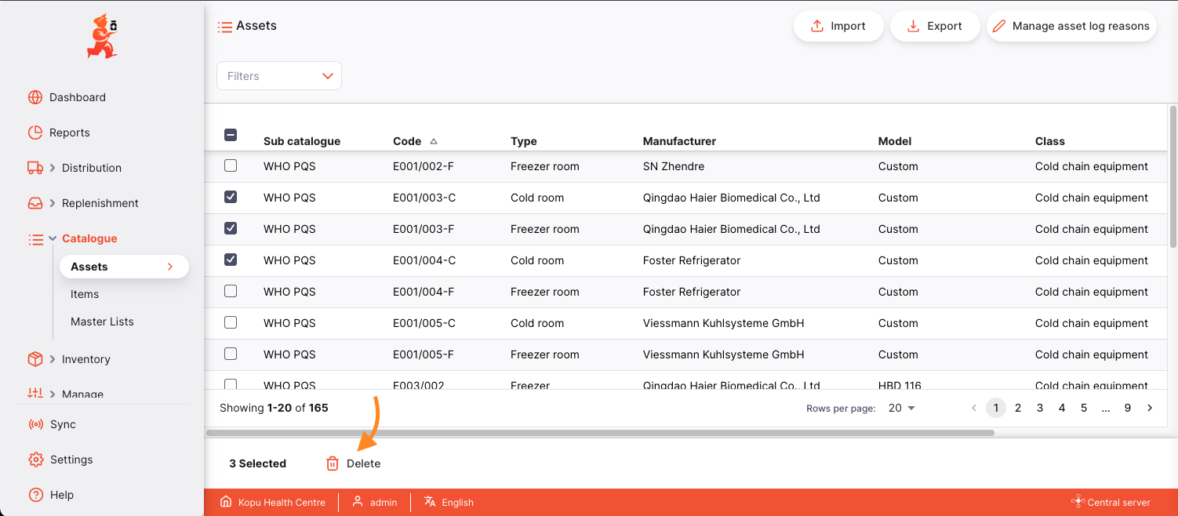Click the Dashboard globe icon

[x=35, y=97]
